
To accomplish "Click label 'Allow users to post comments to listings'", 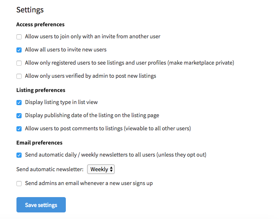I will coord(74,128).
